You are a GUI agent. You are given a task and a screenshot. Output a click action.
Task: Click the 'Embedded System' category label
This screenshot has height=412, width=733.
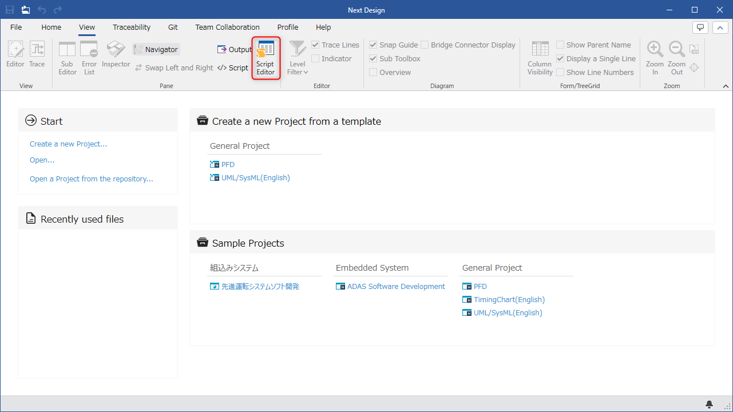(x=373, y=268)
